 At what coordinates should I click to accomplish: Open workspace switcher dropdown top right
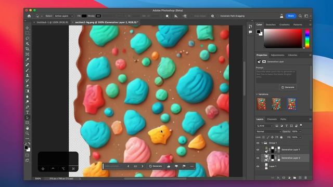pyautogui.click(x=307, y=16)
